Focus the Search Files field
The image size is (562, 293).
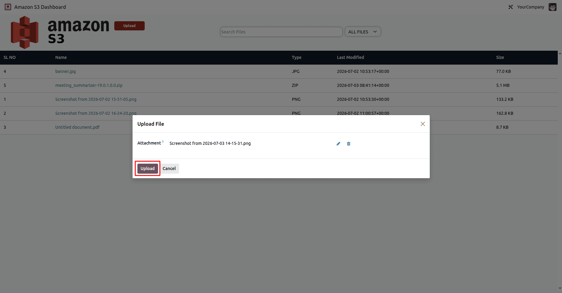click(281, 32)
